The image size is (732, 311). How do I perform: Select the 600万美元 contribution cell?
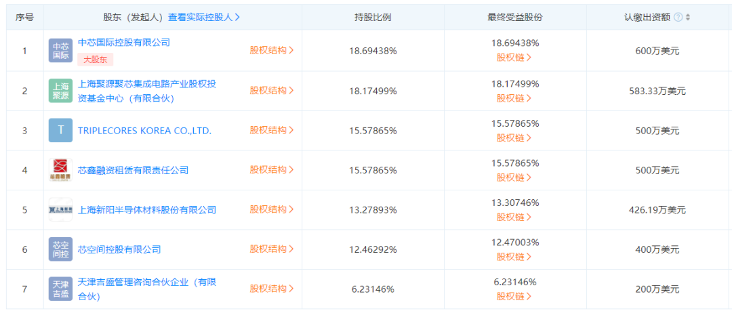pyautogui.click(x=657, y=51)
